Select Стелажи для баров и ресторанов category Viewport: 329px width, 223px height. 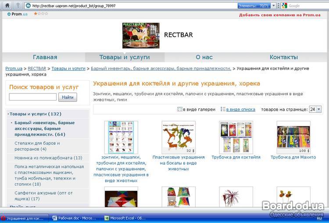pos(37,146)
